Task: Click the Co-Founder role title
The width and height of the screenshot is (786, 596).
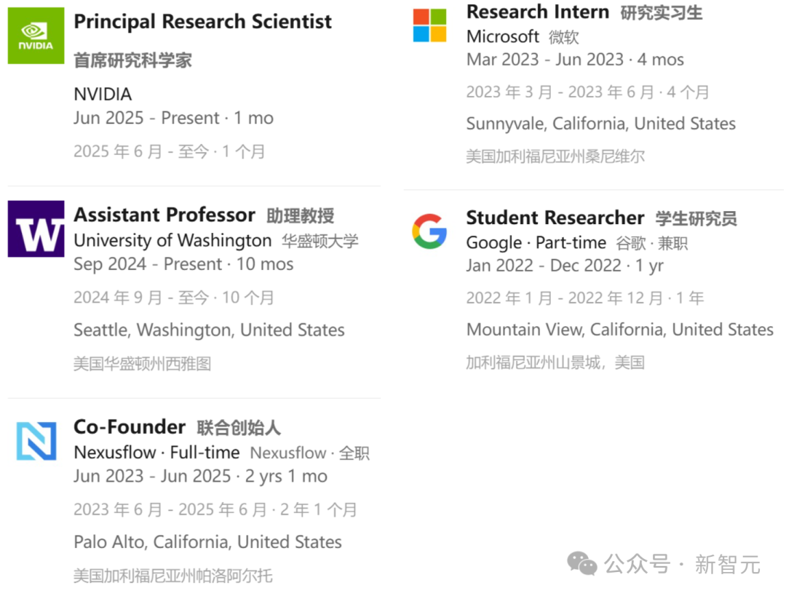Action: point(130,427)
